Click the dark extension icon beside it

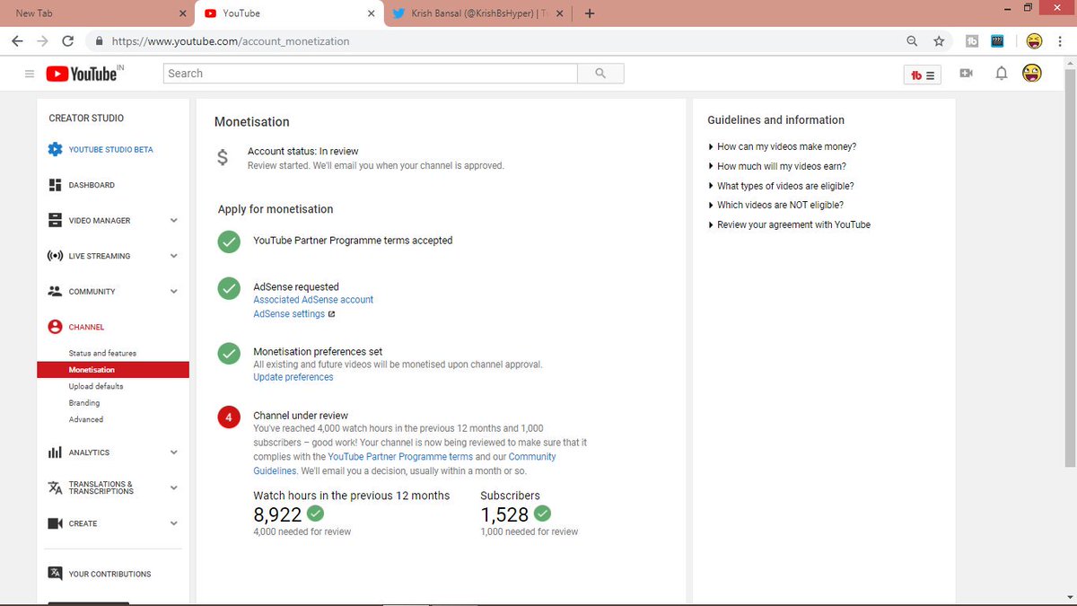pyautogui.click(x=997, y=41)
